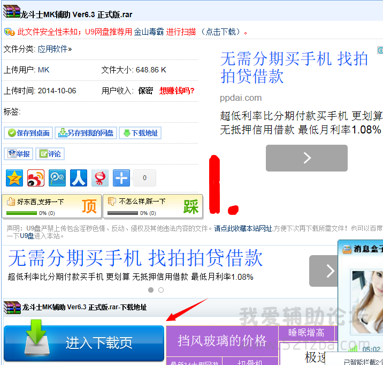Open more share options with the plus icon
Screen dimensions: 383x365
coord(121,178)
